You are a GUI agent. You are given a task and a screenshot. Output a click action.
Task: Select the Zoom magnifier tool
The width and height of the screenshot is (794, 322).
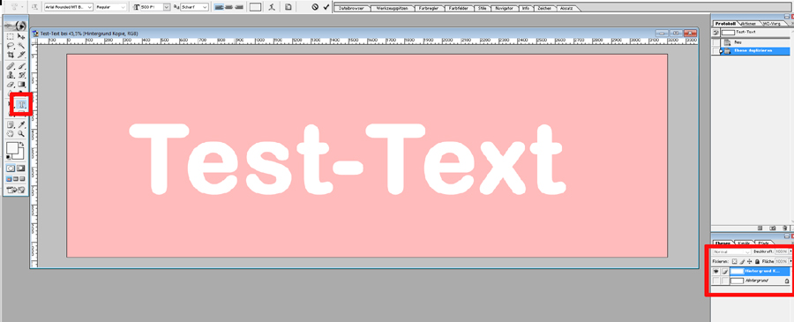pyautogui.click(x=21, y=134)
